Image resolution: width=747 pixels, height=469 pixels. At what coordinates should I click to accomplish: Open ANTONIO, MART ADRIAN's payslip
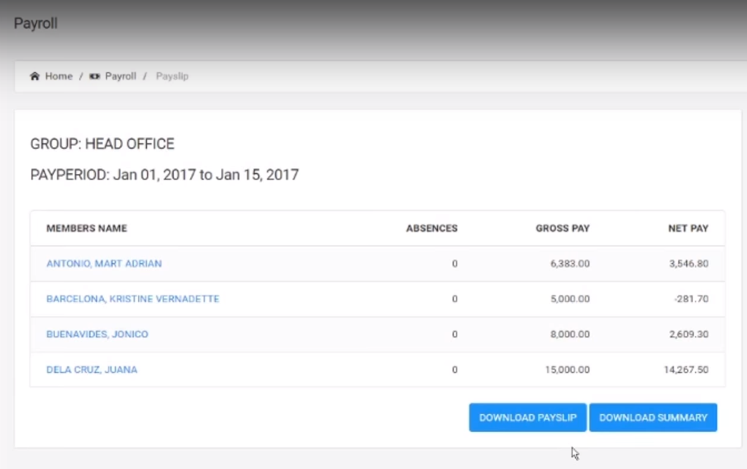click(104, 264)
